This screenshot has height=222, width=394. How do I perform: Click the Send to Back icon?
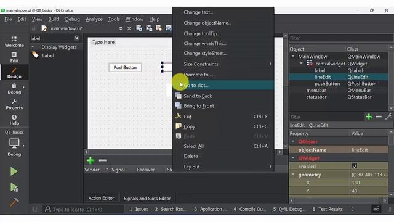pos(179,96)
